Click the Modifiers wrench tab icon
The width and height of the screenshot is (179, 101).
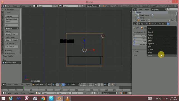pyautogui.click(x=155, y=24)
